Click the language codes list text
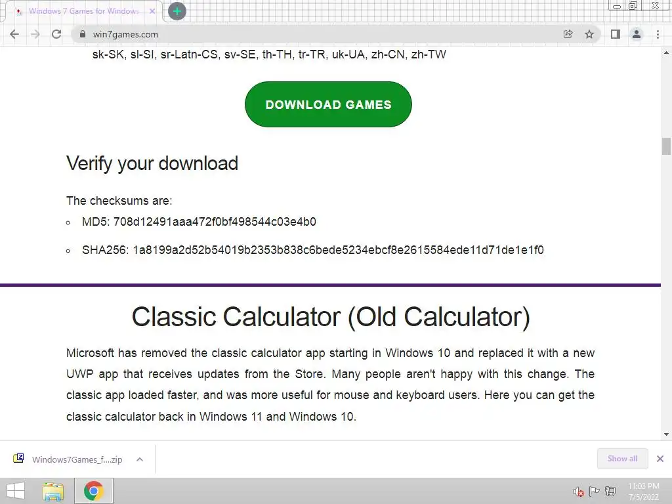Viewport: 672px width, 504px height. point(269,54)
